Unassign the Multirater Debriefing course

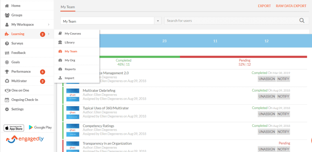point(267,96)
